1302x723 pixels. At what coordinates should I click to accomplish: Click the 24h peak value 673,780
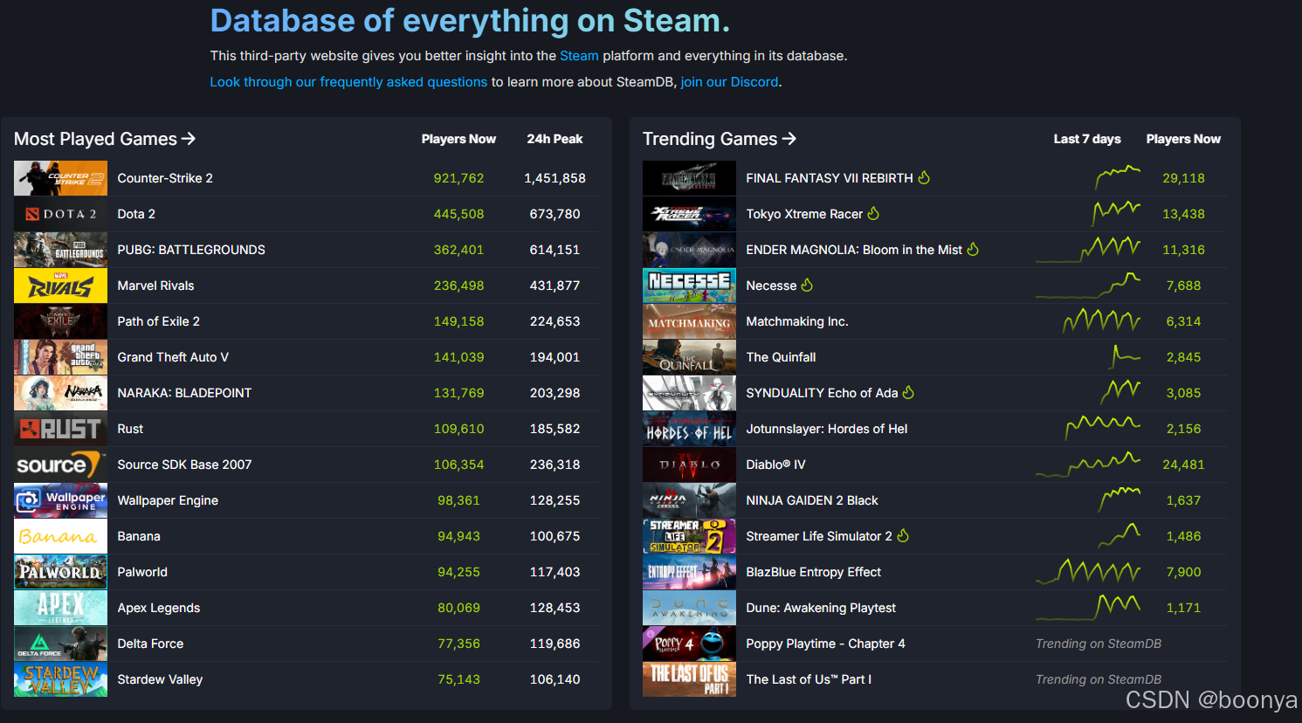pyautogui.click(x=555, y=214)
